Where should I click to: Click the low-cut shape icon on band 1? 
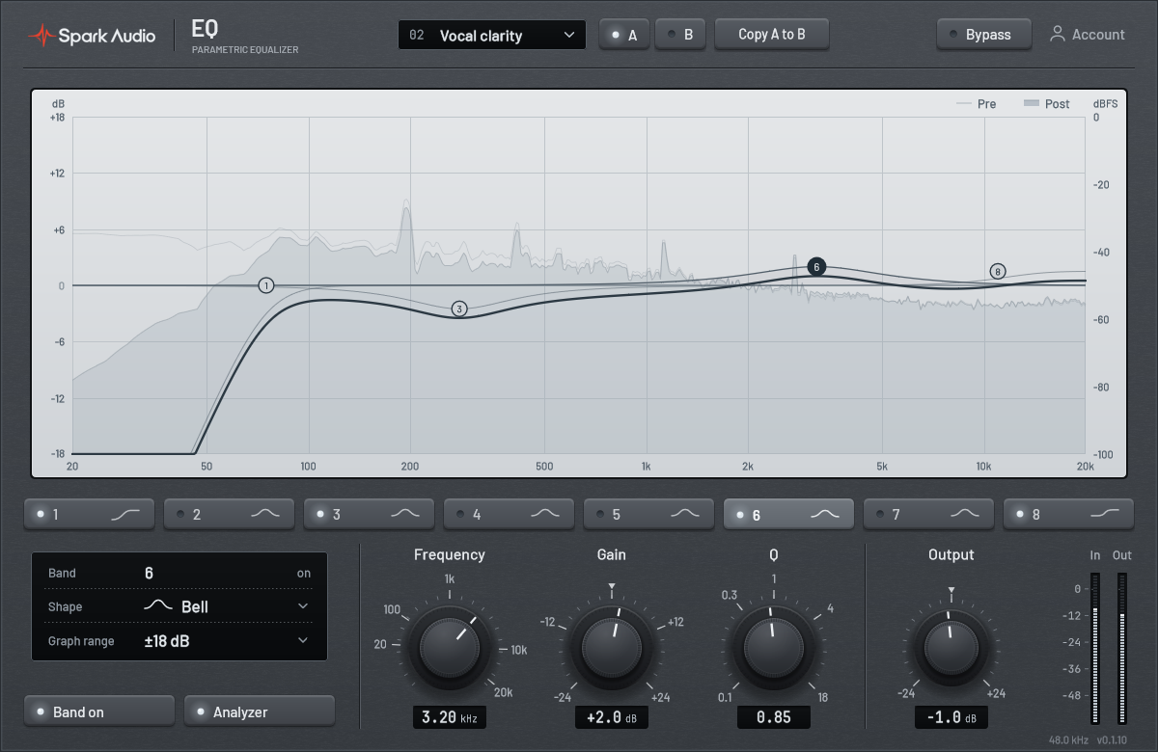coord(126,515)
